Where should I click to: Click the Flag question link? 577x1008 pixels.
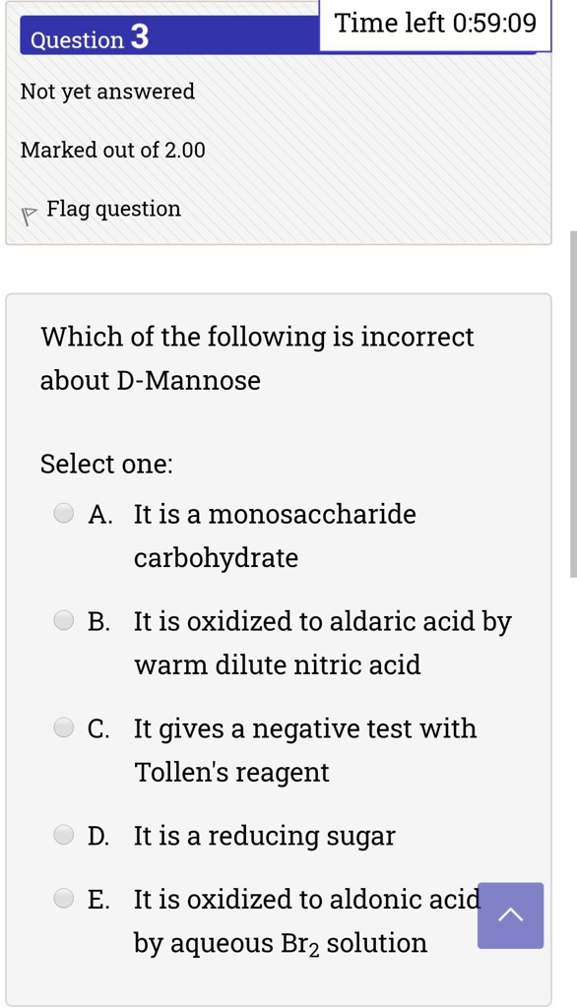[x=114, y=210]
